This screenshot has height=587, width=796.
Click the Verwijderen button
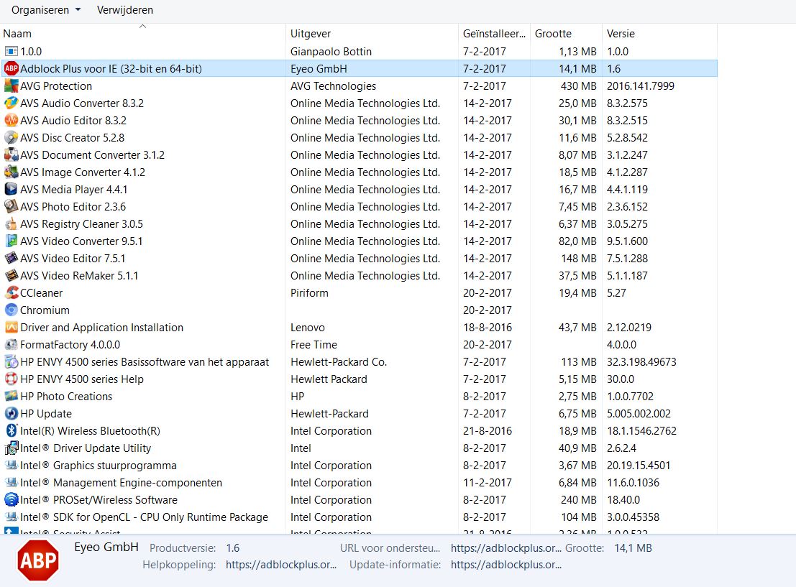point(125,10)
